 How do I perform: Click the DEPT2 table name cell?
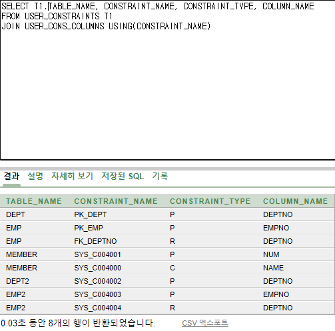click(17, 281)
